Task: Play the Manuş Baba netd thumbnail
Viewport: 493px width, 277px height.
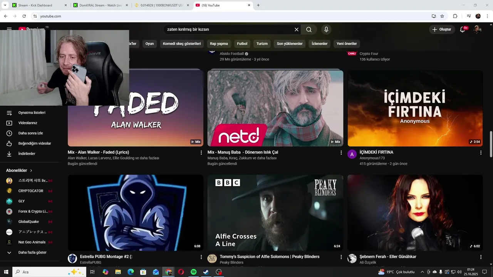Action: [x=275, y=108]
